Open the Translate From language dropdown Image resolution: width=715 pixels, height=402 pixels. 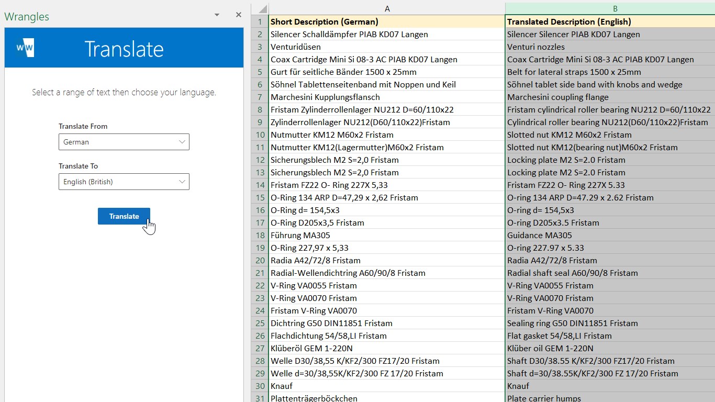pyautogui.click(x=124, y=142)
